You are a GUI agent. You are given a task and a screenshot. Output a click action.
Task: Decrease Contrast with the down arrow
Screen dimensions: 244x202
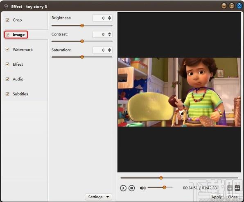tap(110, 35)
